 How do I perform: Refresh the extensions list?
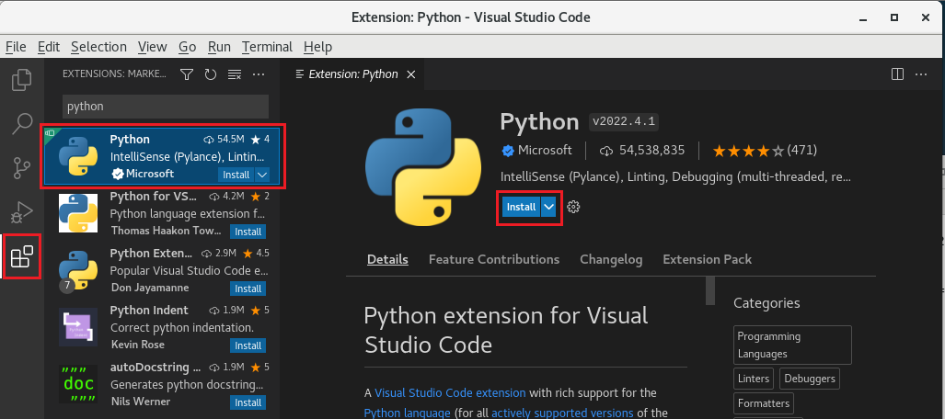pos(211,74)
